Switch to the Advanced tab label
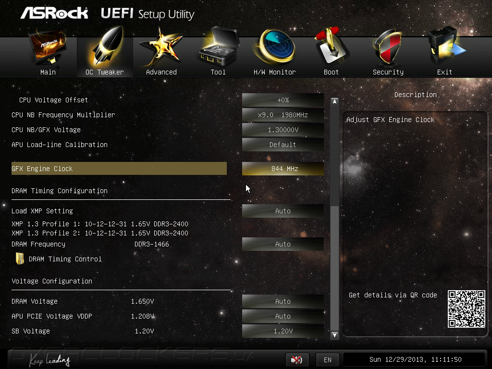The image size is (492, 369). point(161,72)
